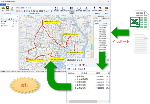Pan map left with the left arrow
The width and height of the screenshot is (150, 104).
pos(49,11)
